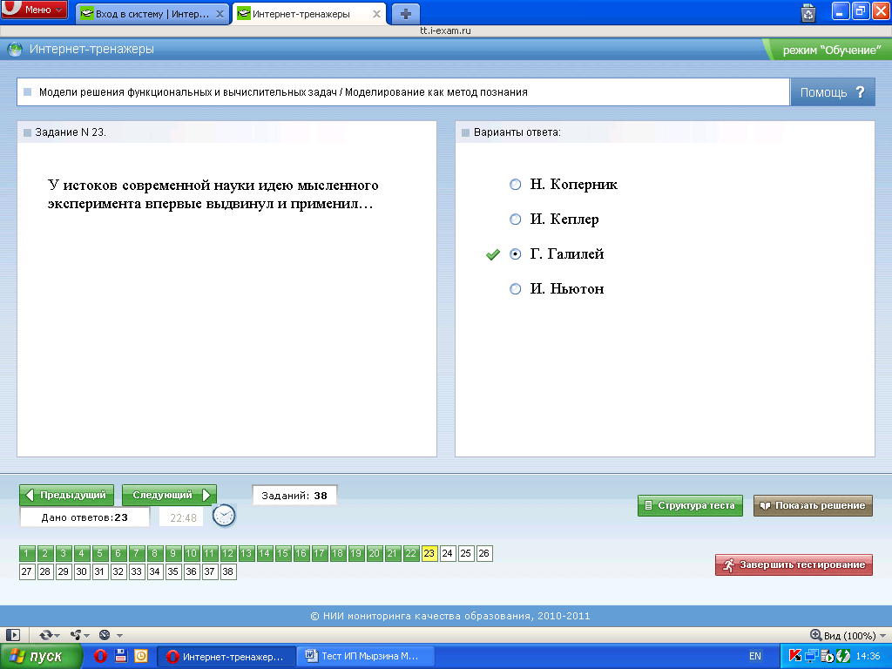The width and height of the screenshot is (892, 669).
Task: Click the clock timer icon
Action: 224,516
